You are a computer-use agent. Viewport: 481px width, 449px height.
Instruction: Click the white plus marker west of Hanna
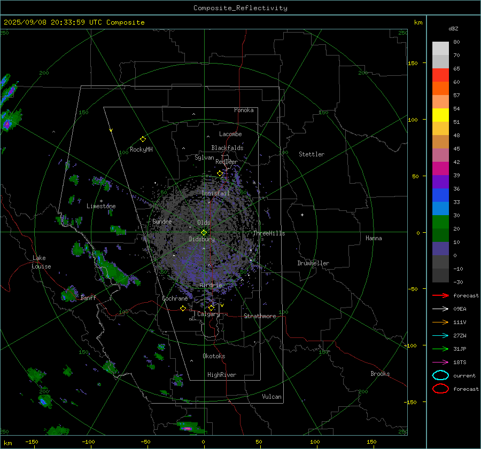click(x=302, y=215)
